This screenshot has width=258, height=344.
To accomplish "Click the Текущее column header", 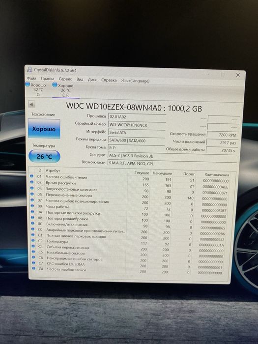I will tap(142, 173).
